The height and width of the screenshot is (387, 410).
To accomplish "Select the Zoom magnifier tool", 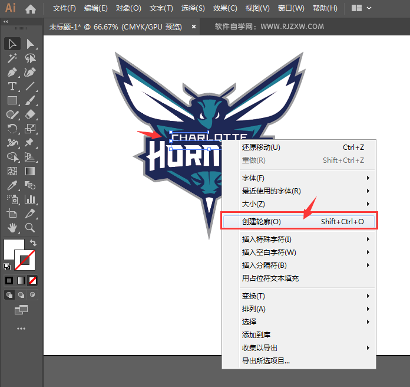I will (x=30, y=228).
